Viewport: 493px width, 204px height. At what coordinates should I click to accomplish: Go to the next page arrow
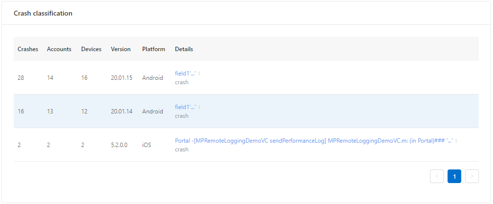472,176
